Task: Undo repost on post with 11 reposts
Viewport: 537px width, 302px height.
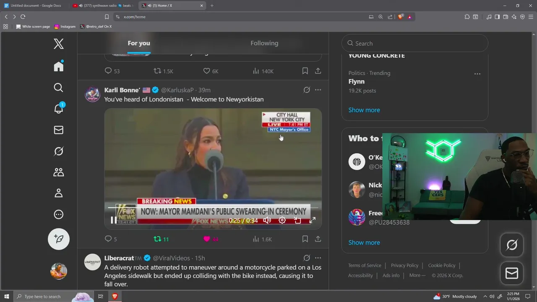Action: pos(161,239)
